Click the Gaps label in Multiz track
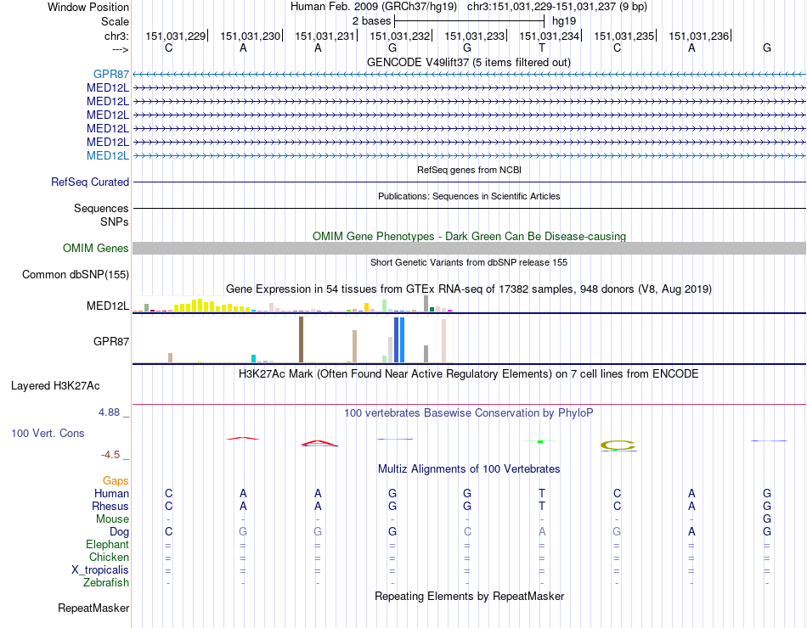The height and width of the screenshot is (628, 807). (x=116, y=481)
